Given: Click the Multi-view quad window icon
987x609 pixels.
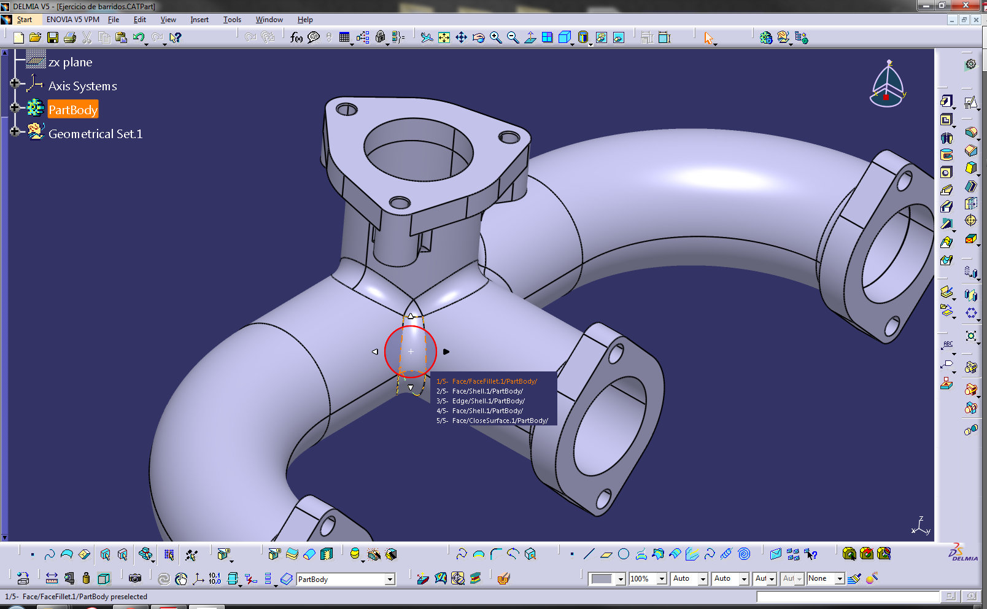Looking at the screenshot, I should [547, 38].
